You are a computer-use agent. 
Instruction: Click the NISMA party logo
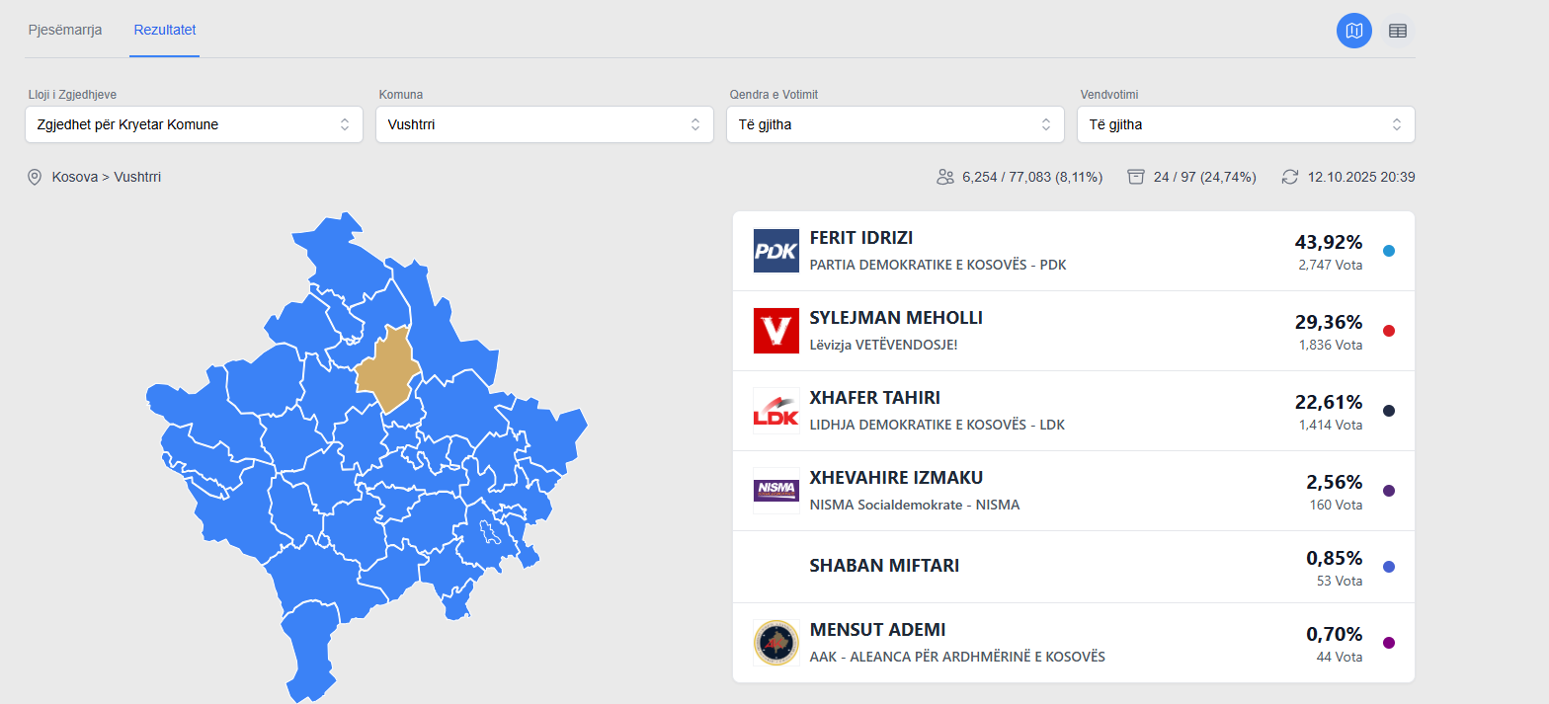(775, 491)
